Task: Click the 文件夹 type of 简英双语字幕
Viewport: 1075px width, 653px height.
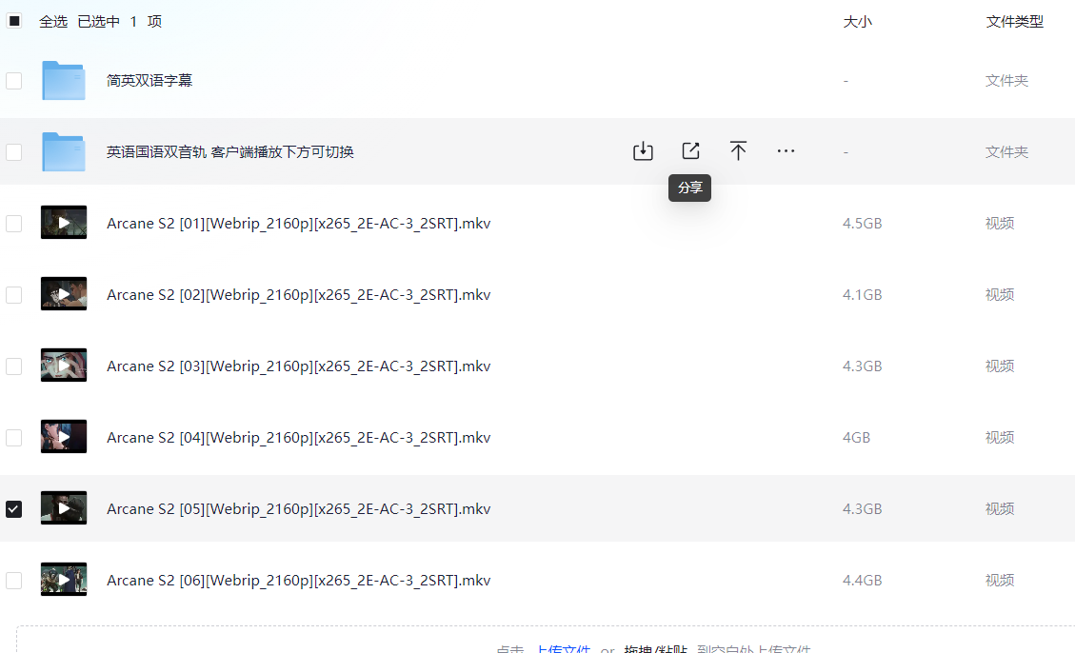Action: click(1007, 81)
